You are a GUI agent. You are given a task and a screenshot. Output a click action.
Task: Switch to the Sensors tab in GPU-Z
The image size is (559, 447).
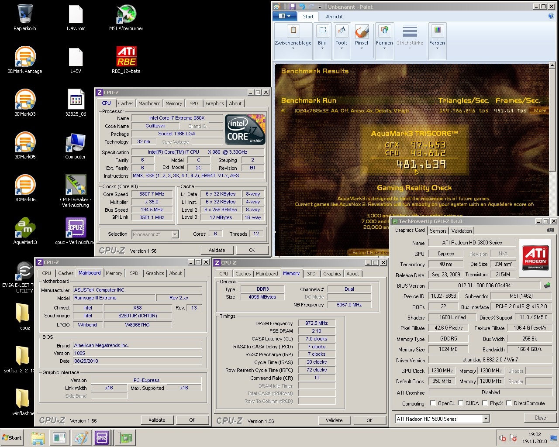(438, 231)
